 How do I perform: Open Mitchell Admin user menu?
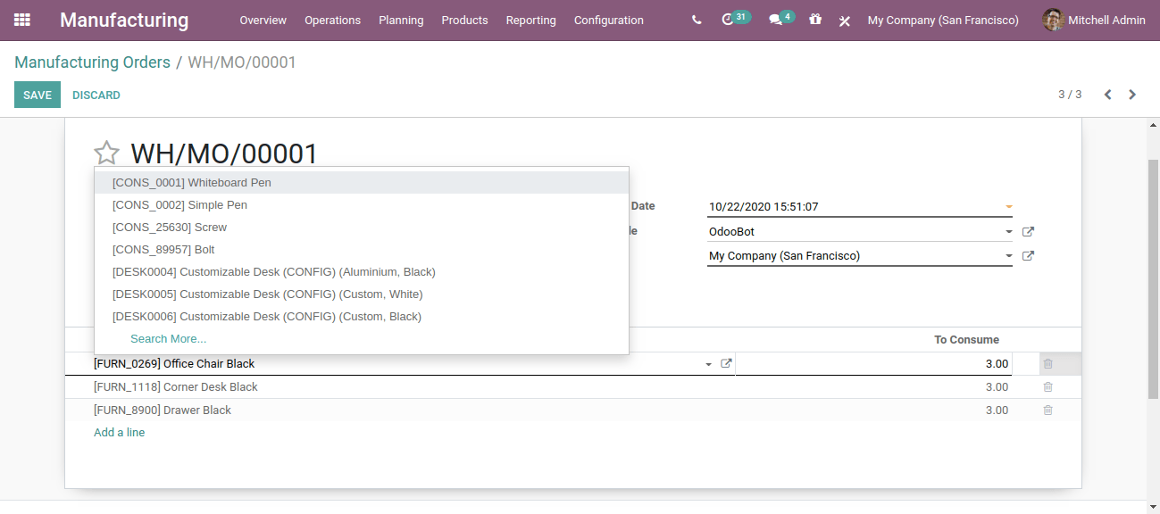[1095, 20]
